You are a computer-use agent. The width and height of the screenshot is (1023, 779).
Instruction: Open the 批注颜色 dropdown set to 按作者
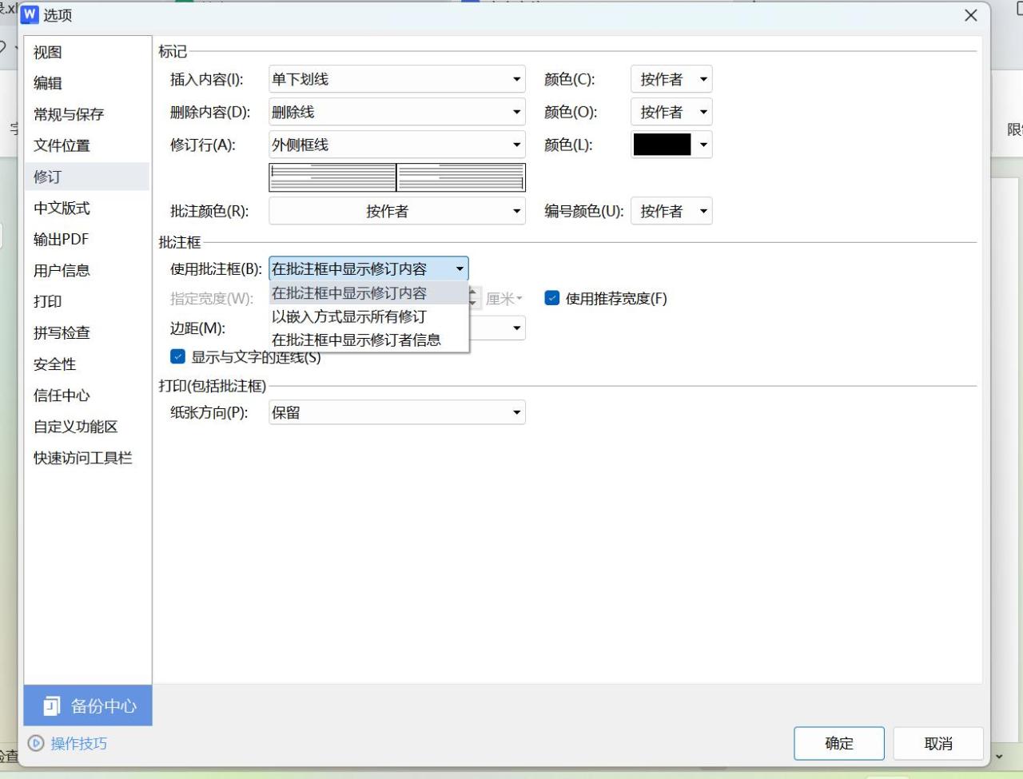tap(516, 210)
